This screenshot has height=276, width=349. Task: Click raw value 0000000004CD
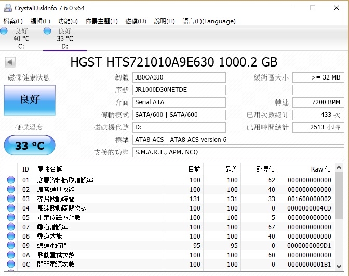pyautogui.click(x=310, y=208)
